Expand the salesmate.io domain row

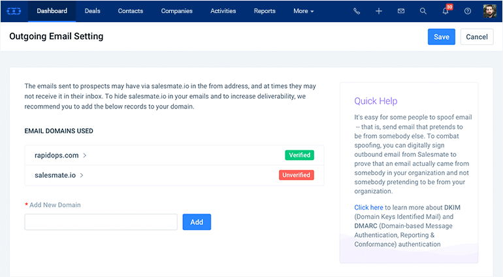(x=59, y=175)
